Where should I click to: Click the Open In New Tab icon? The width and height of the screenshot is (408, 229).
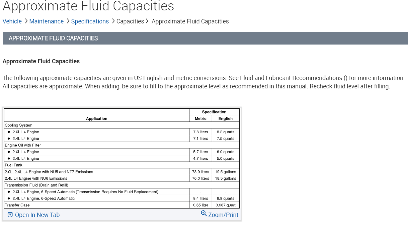[10, 215]
